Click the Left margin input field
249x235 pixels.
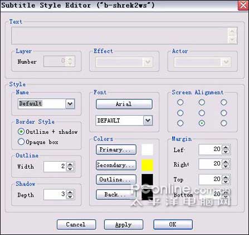click(210, 149)
